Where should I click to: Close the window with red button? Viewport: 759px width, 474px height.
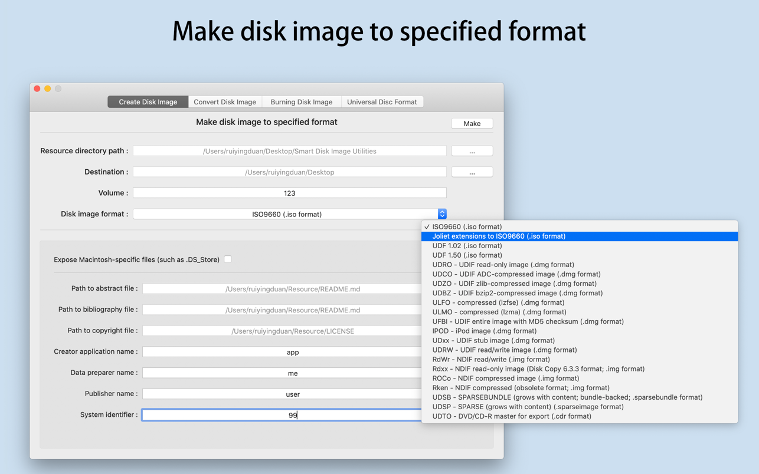37,88
